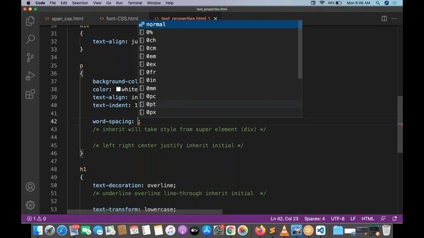The width and height of the screenshot is (424, 238).
Task: Launch Google Chrome from the Dock
Action: 231,231
